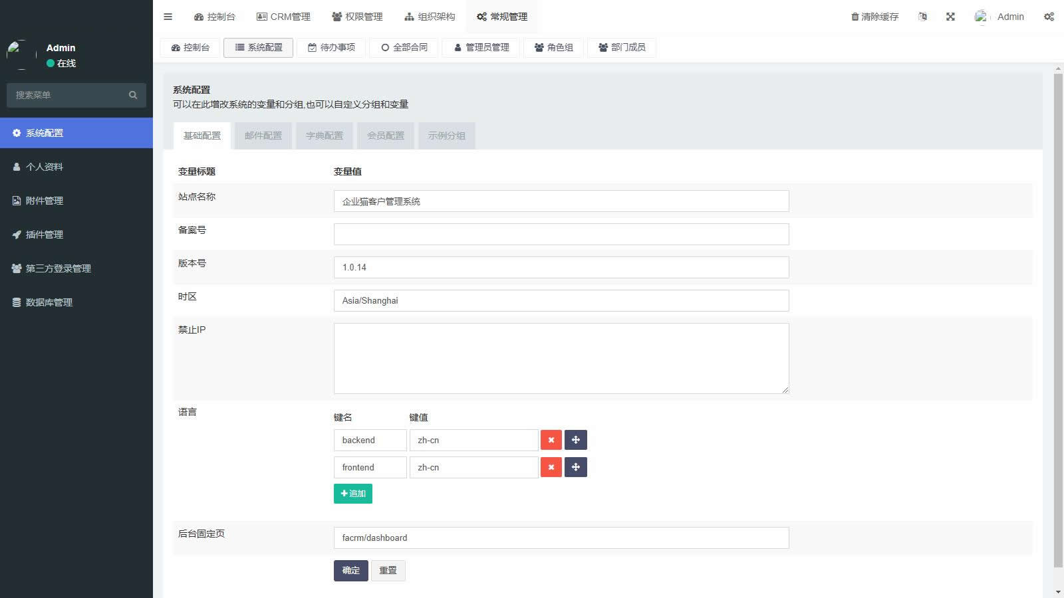Delete the frontend language row
This screenshot has width=1064, height=598.
(551, 467)
